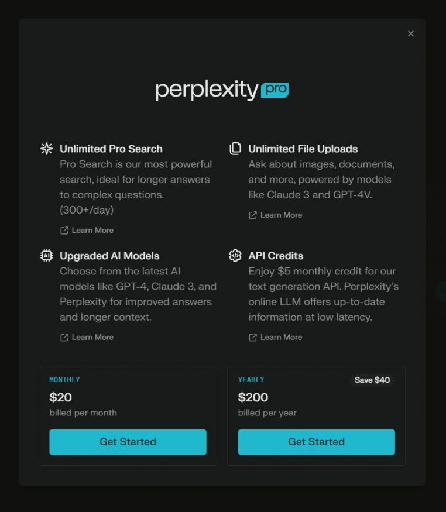Viewport: 446px width, 512px height.
Task: Click external-link icon under Unlimited File Uploads
Action: click(253, 215)
